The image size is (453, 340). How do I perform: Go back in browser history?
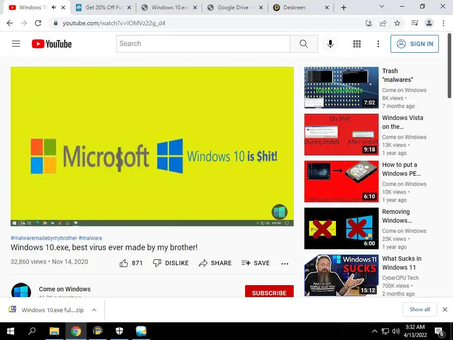(10, 23)
